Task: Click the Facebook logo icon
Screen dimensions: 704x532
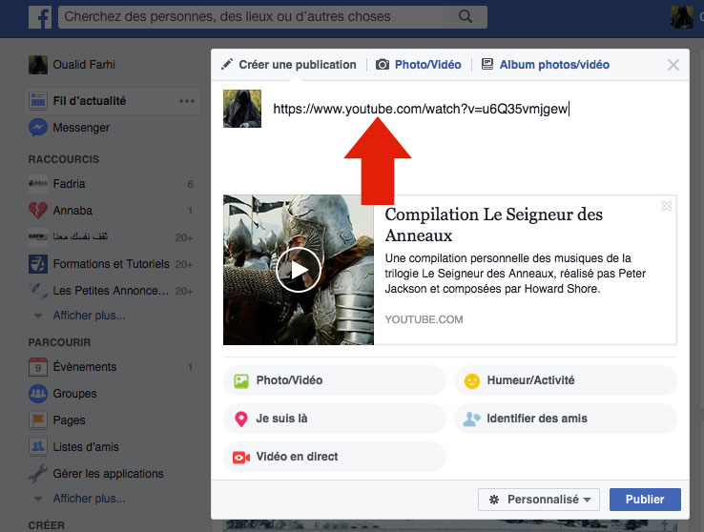Action: pyautogui.click(x=40, y=17)
